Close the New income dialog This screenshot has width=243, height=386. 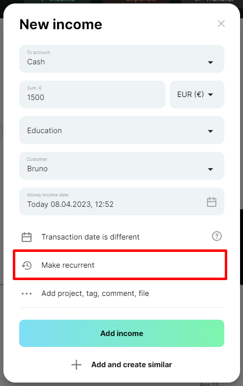[x=221, y=24]
